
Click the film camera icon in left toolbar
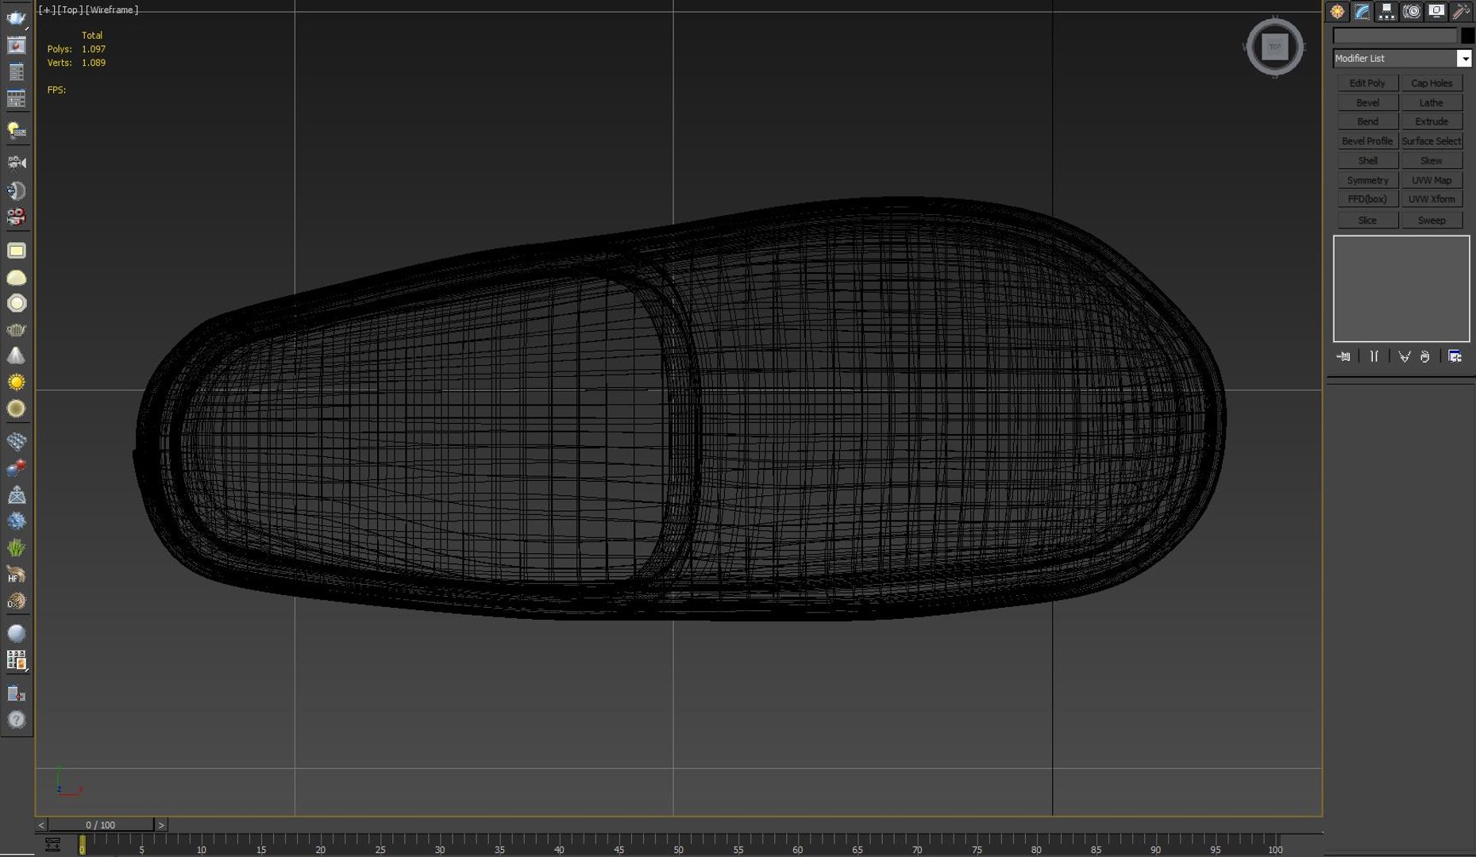[16, 163]
